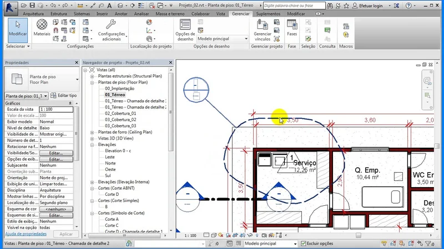Open the Materiais browser
This screenshot has height=249, width=444.
[42, 27]
